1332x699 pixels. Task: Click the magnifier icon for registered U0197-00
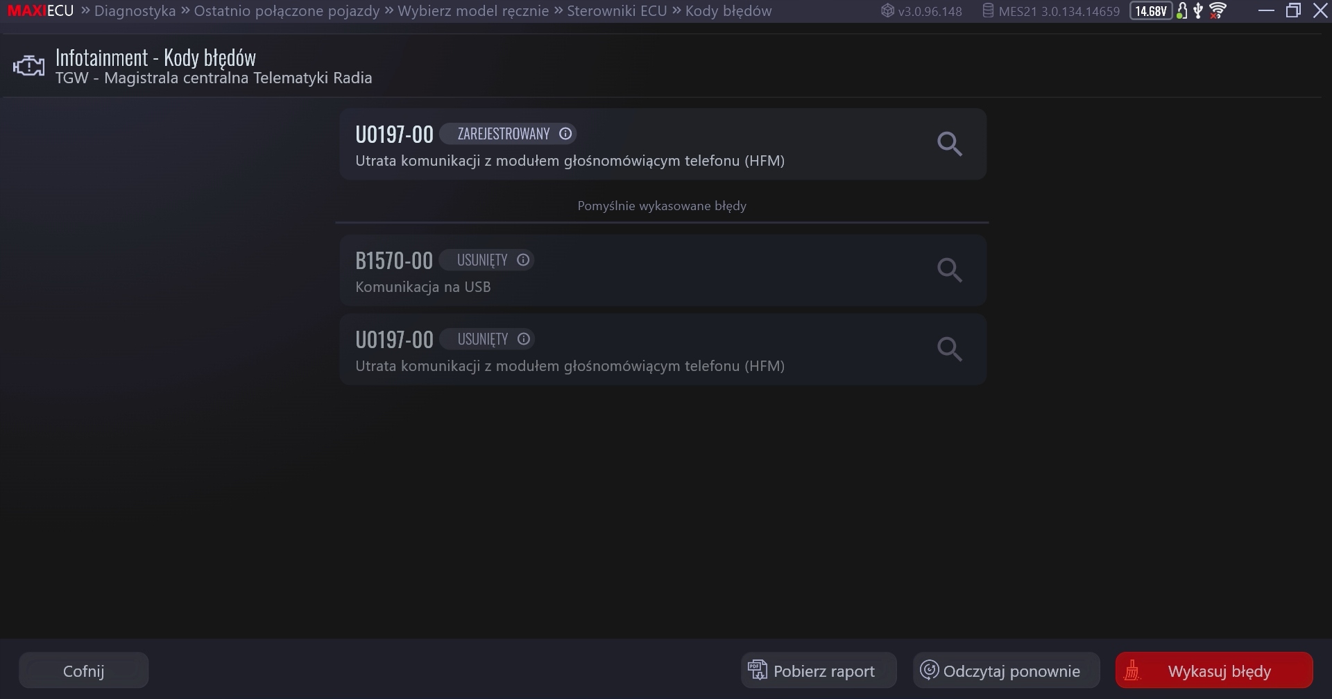[x=949, y=144]
